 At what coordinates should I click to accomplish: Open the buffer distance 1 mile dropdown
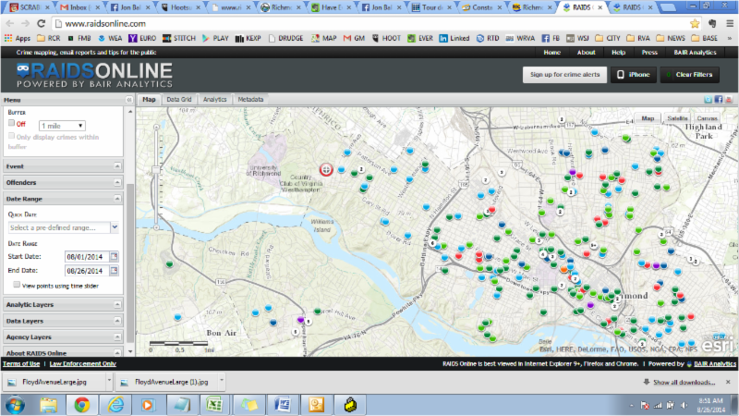62,125
